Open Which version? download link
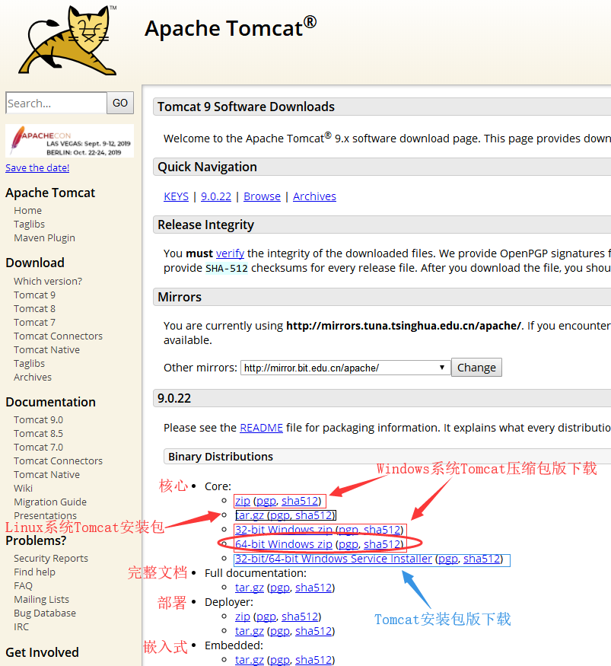This screenshot has height=666, width=611. tap(48, 281)
